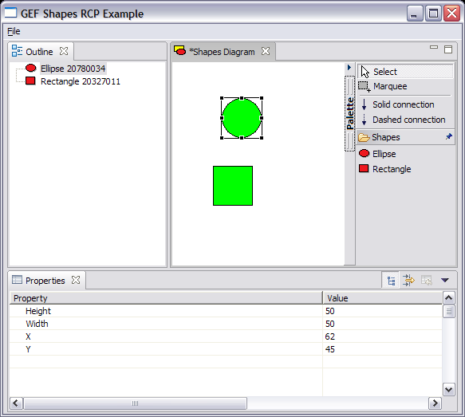Toggle Show Advanced Properties filter

408,280
